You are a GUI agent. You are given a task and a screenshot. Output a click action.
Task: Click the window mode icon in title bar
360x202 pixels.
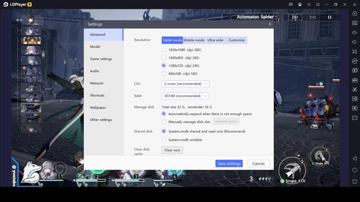[x=318, y=4]
